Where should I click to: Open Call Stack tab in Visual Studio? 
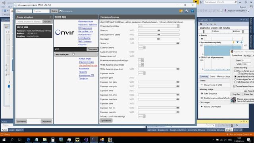[x=152, y=130]
